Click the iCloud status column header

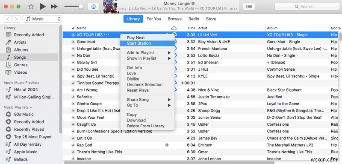pos(174,28)
